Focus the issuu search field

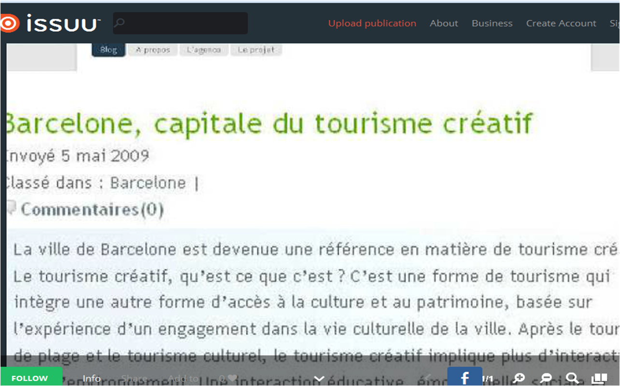(180, 23)
